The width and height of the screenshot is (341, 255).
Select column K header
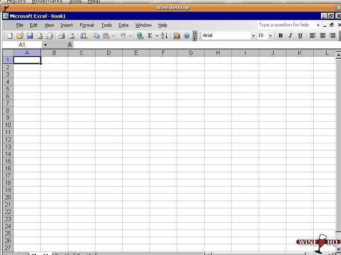300,53
